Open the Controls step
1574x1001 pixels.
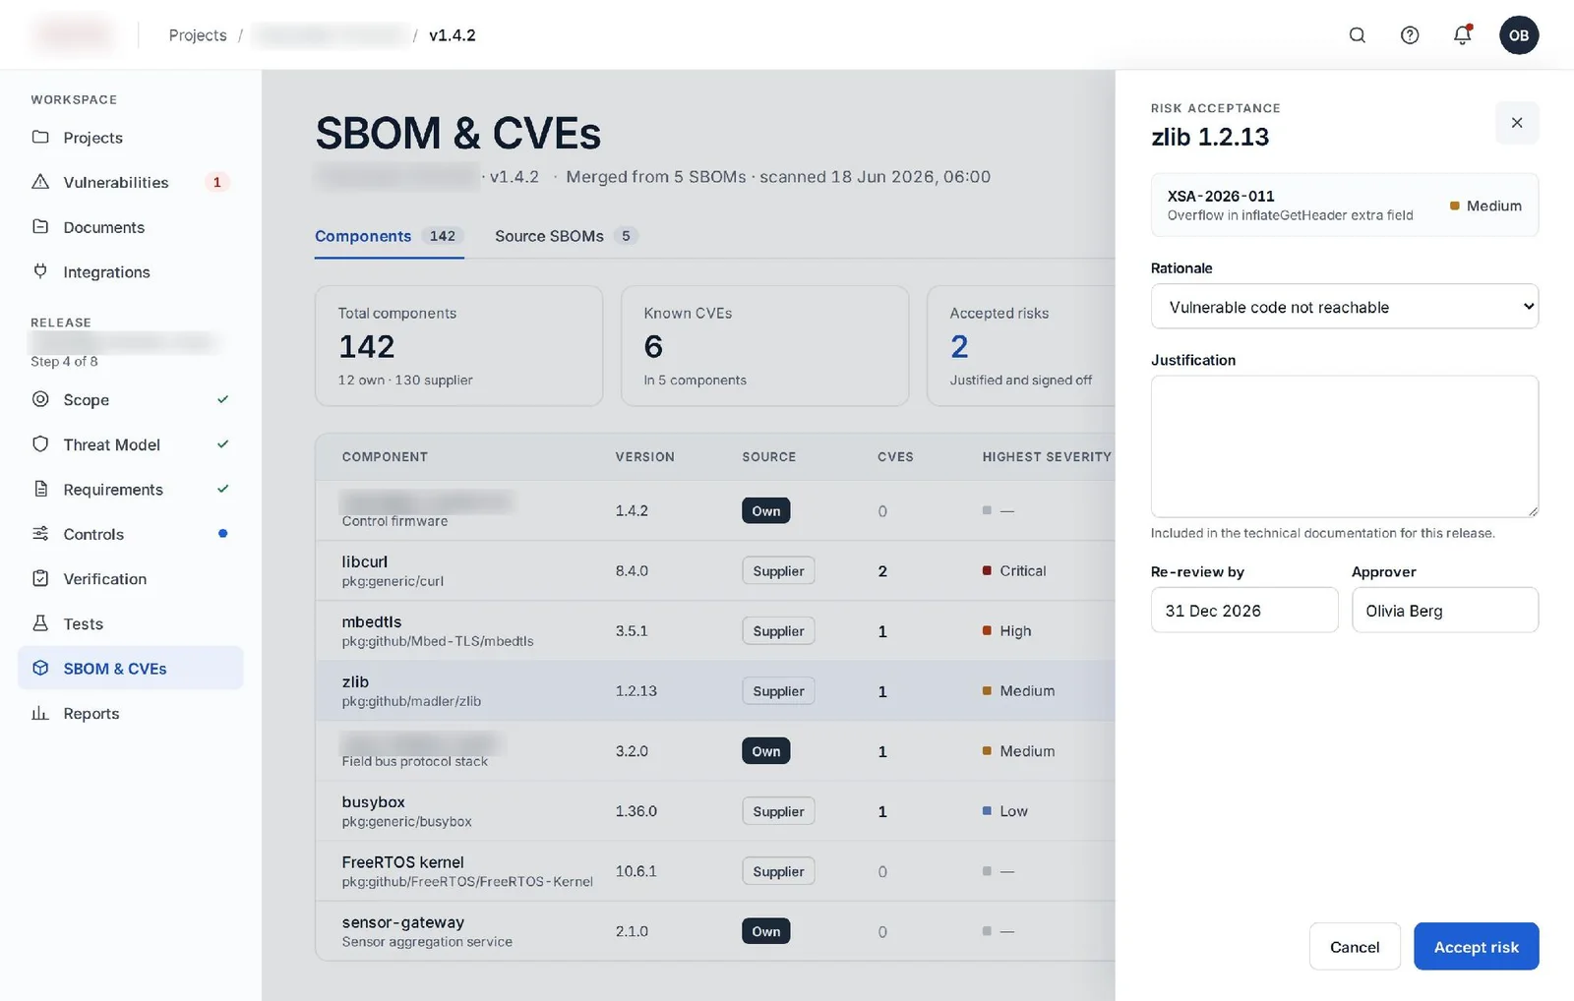[x=130, y=534]
